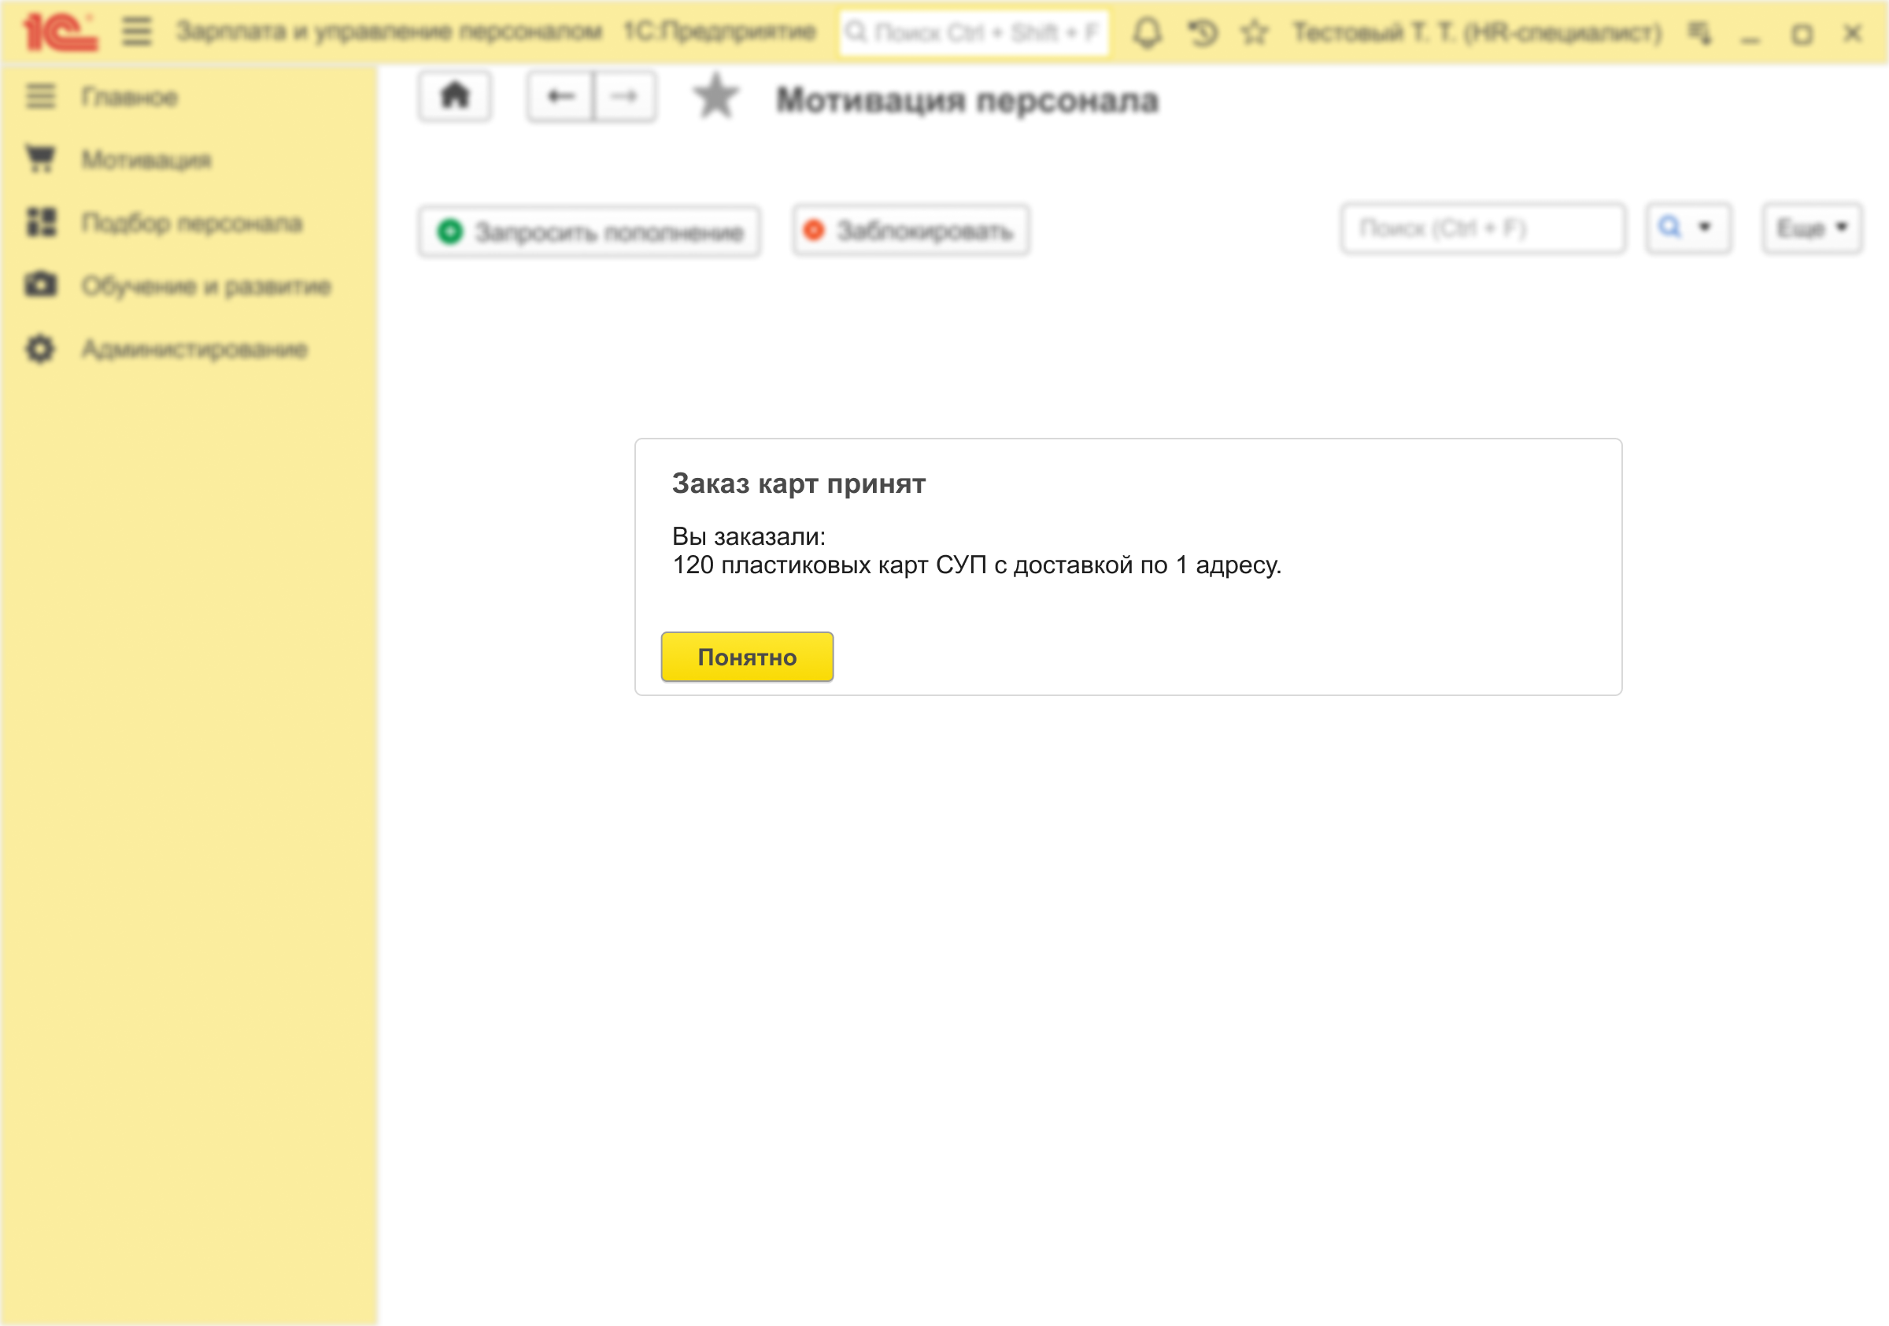The width and height of the screenshot is (1889, 1326).
Task: Open the Мотивация section
Action: (x=146, y=160)
